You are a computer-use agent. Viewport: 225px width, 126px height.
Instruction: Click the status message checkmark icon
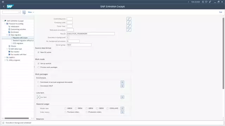click(3, 123)
